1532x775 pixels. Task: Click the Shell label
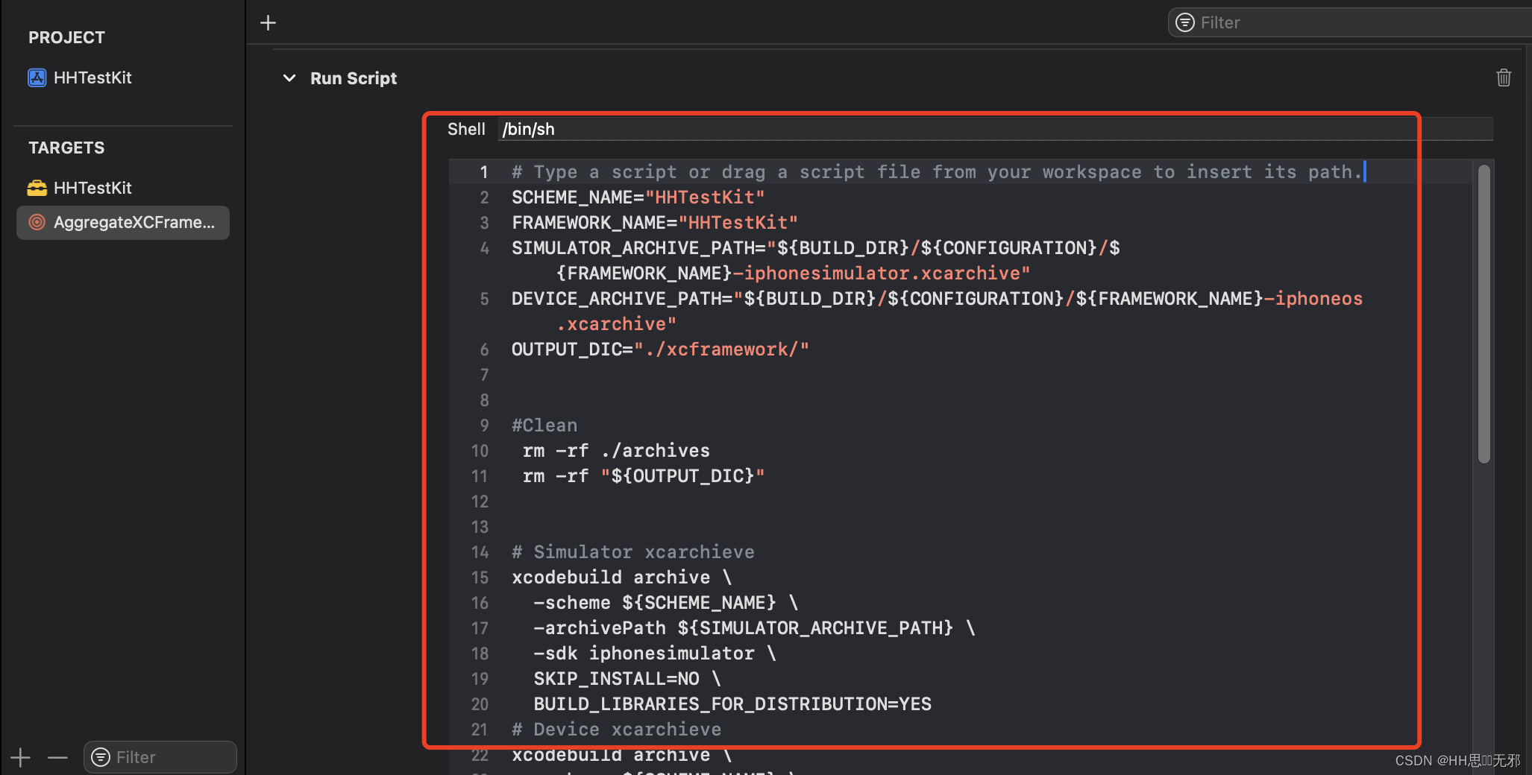coord(466,129)
